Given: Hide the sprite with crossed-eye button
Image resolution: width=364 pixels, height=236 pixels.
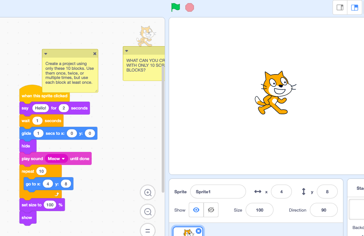Looking at the screenshot, I should (x=211, y=210).
